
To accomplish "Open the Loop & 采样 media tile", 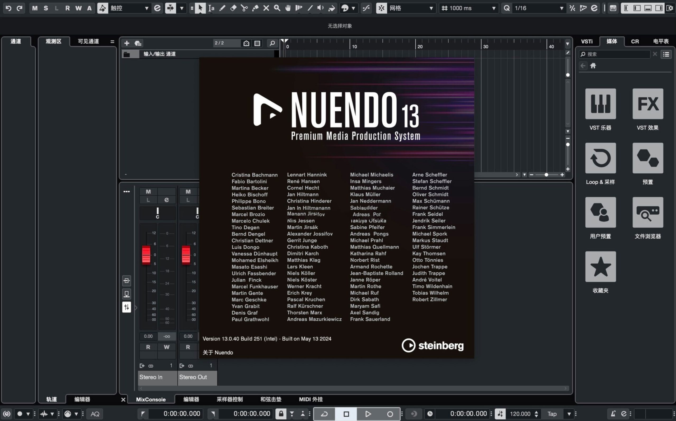I will pos(600,158).
